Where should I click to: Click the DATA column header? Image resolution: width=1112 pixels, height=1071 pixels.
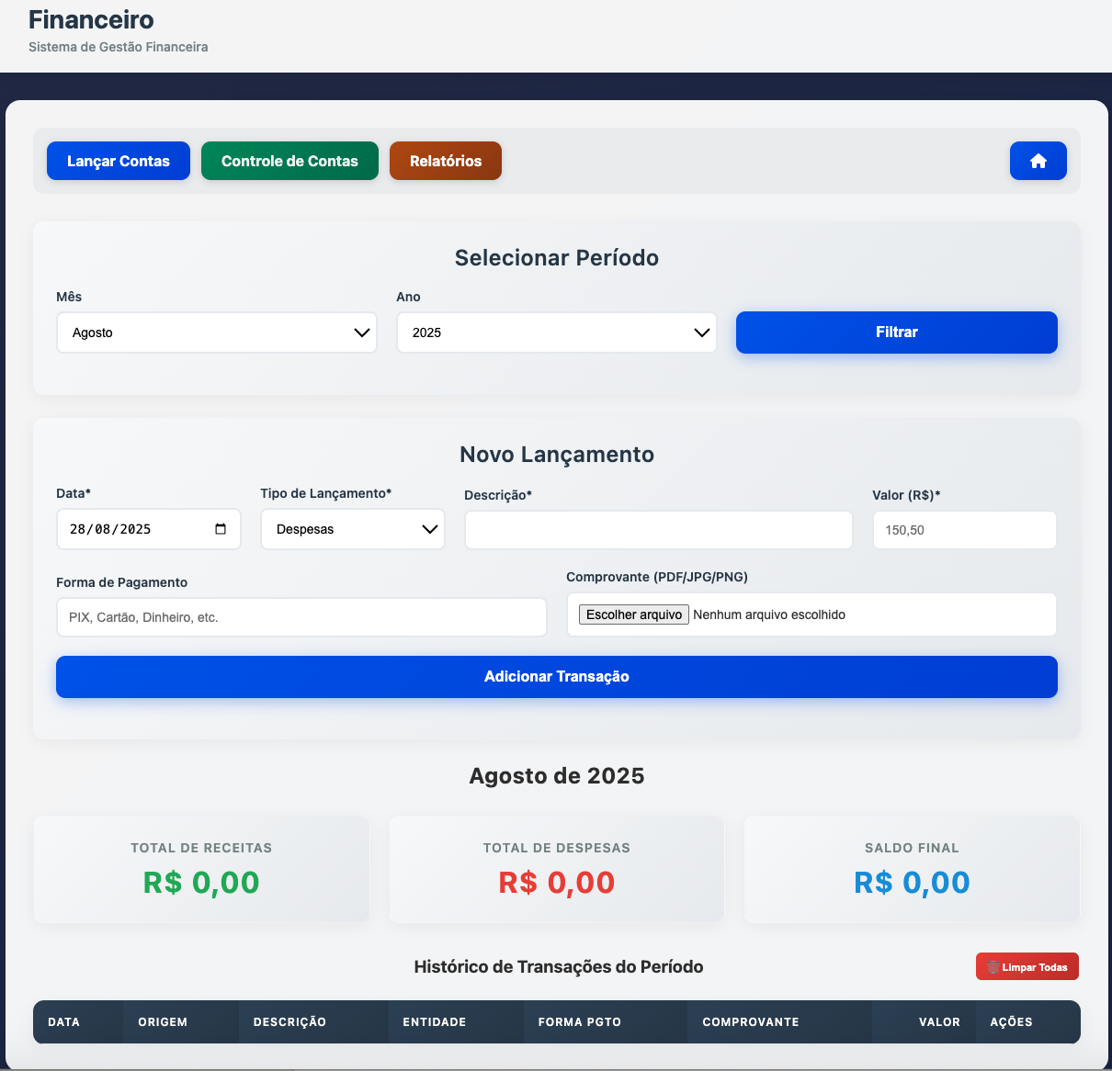(x=63, y=1021)
